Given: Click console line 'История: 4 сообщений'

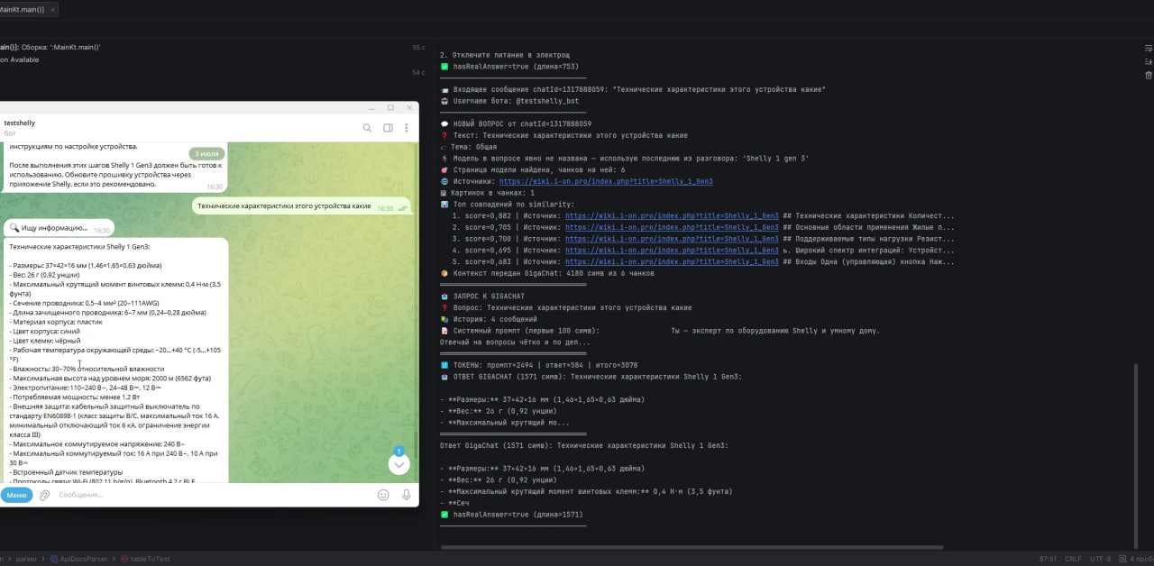Looking at the screenshot, I should coord(489,319).
